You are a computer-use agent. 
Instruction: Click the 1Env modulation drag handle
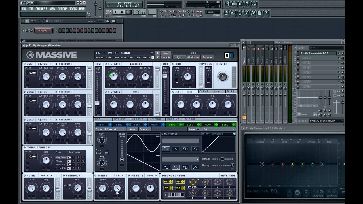click(x=110, y=124)
